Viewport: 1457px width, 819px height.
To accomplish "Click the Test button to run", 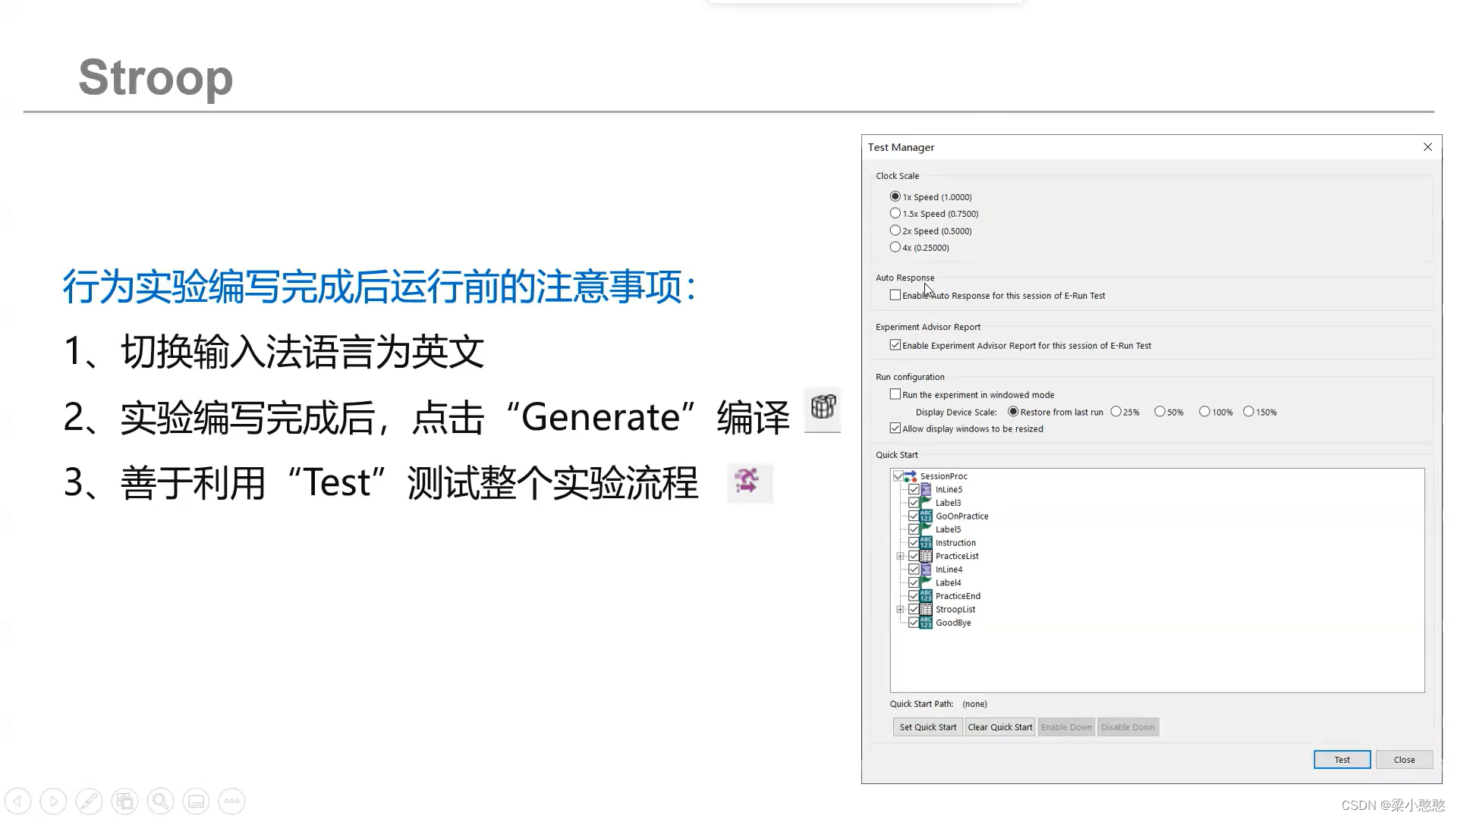I will click(1342, 759).
